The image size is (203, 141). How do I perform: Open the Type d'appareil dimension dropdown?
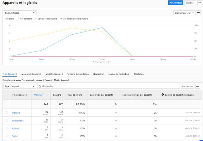point(19,86)
